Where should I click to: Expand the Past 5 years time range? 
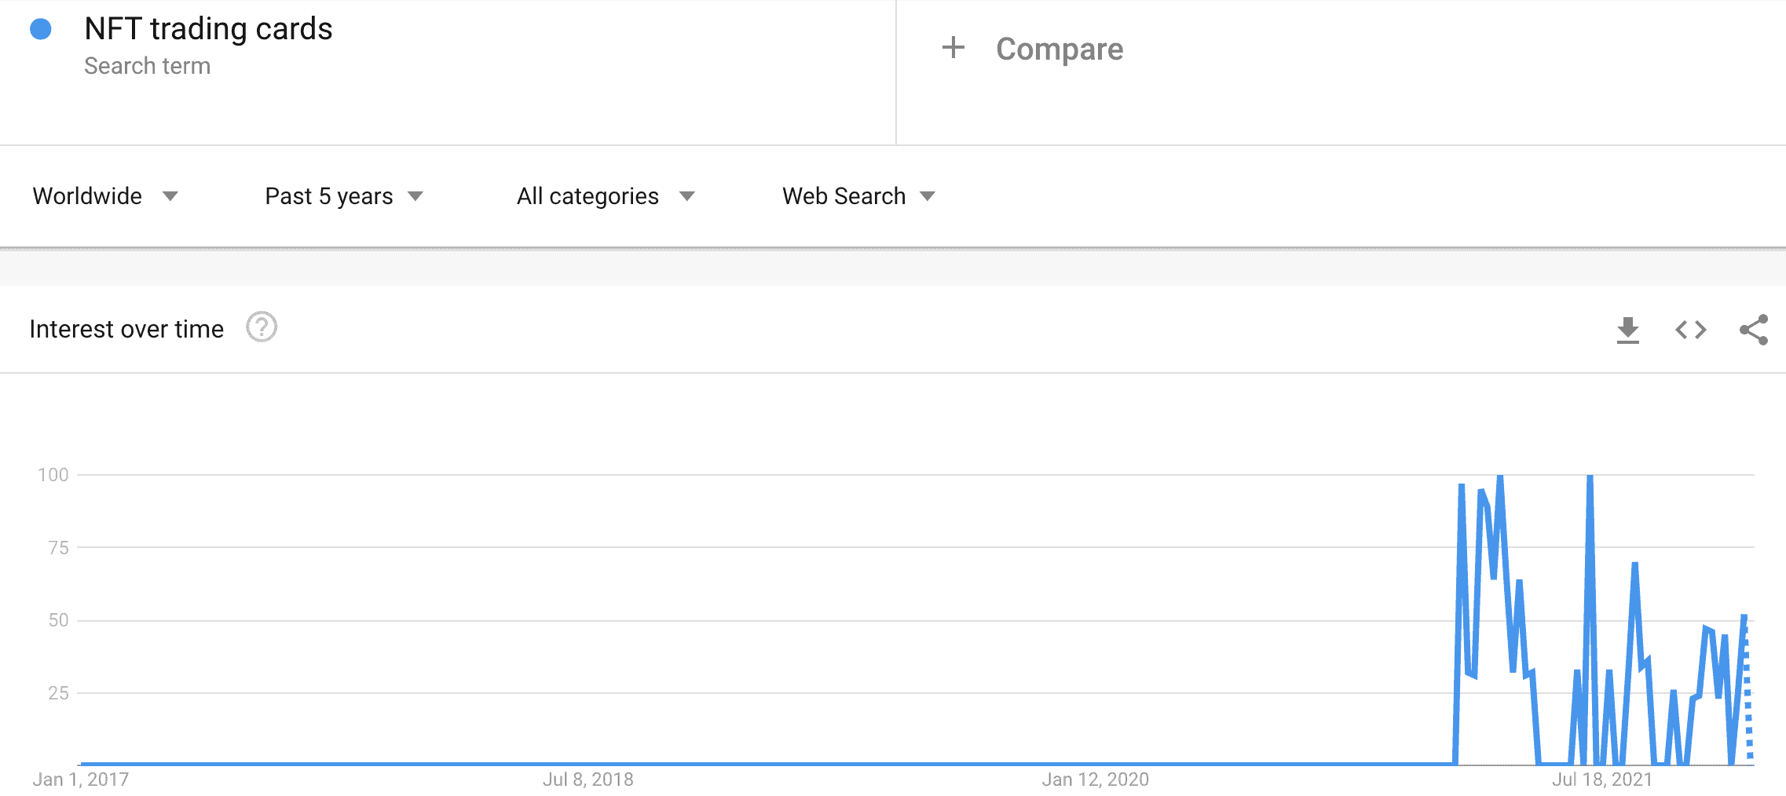click(343, 196)
